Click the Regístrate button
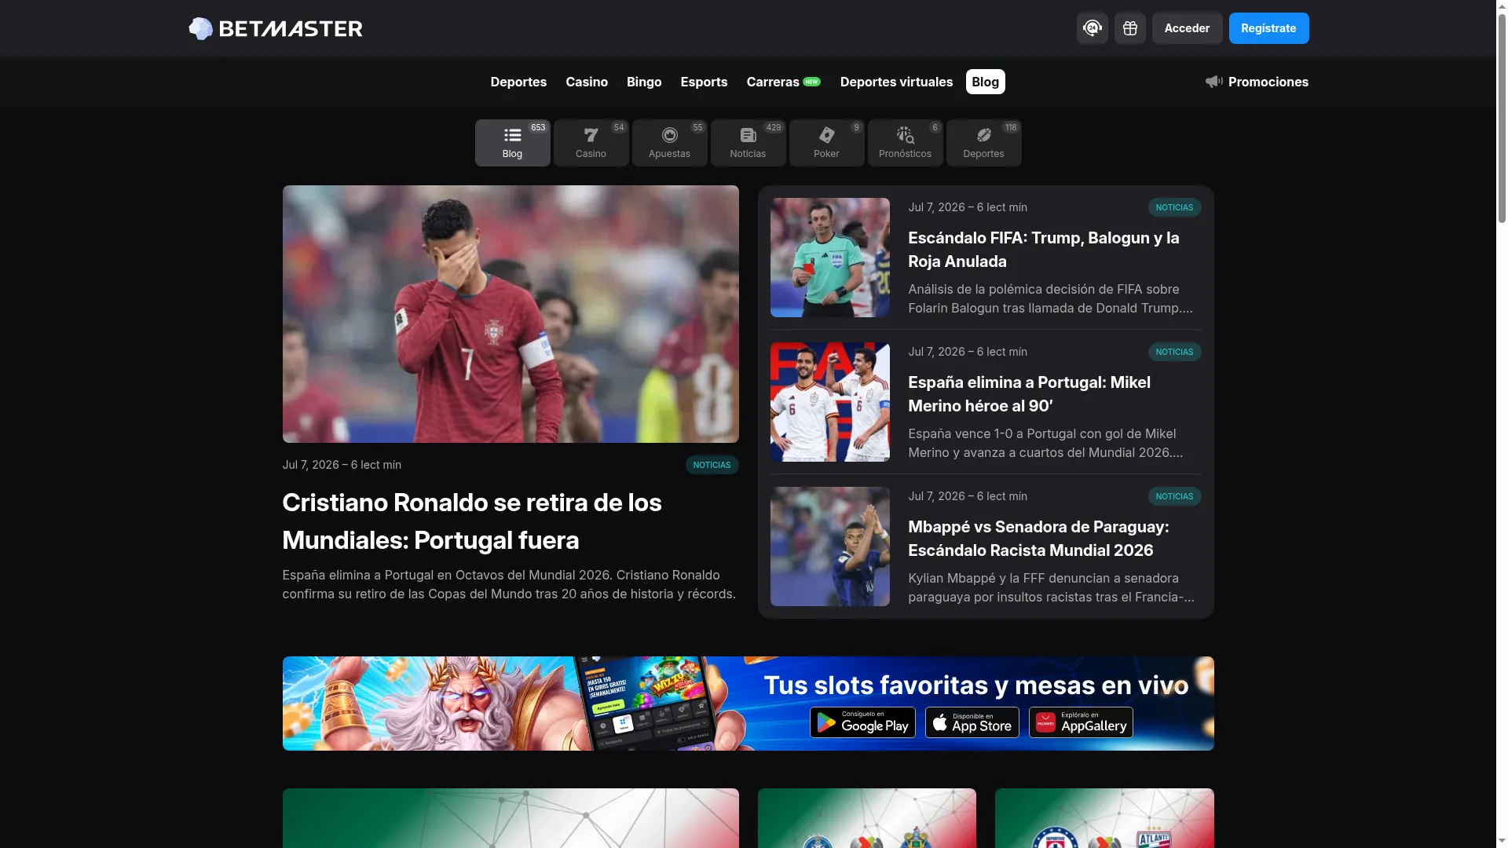The image size is (1508, 848). 1268,28
